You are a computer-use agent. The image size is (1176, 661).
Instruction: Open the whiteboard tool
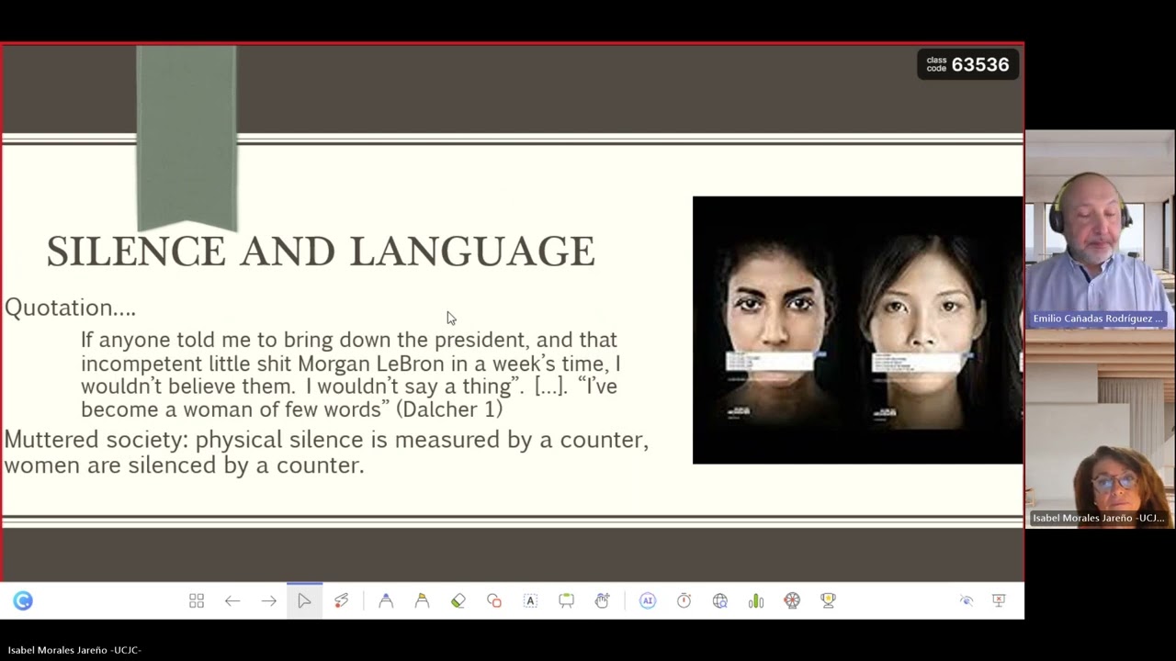566,600
